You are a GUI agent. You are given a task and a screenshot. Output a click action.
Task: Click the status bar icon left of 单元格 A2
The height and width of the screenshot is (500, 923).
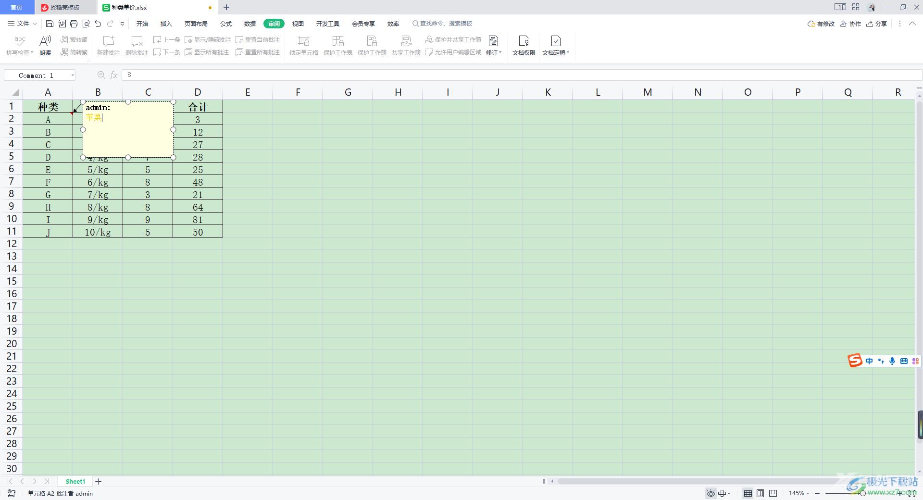12,493
